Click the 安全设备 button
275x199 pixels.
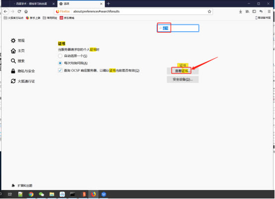(183, 79)
